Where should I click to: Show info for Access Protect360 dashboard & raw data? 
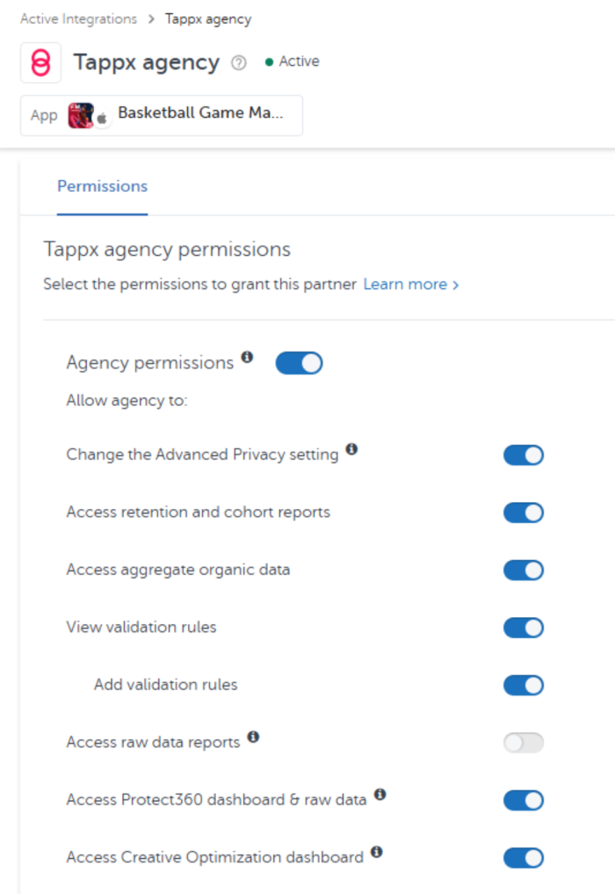click(380, 794)
